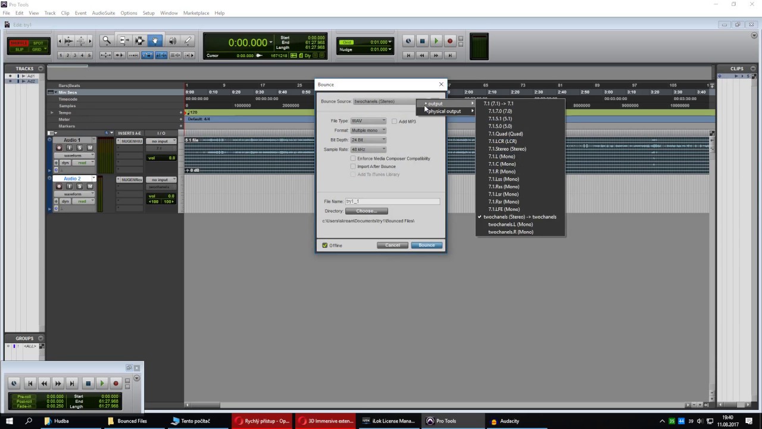
Task: Click the Choose... directory button
Action: coord(366,211)
